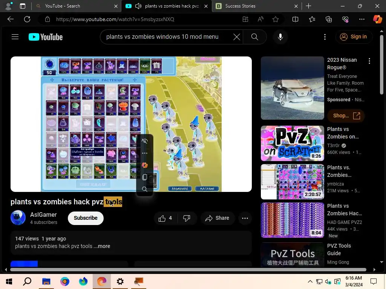This screenshot has width=386, height=289.
Task: Open the AslGamer channel name link
Action: click(43, 214)
